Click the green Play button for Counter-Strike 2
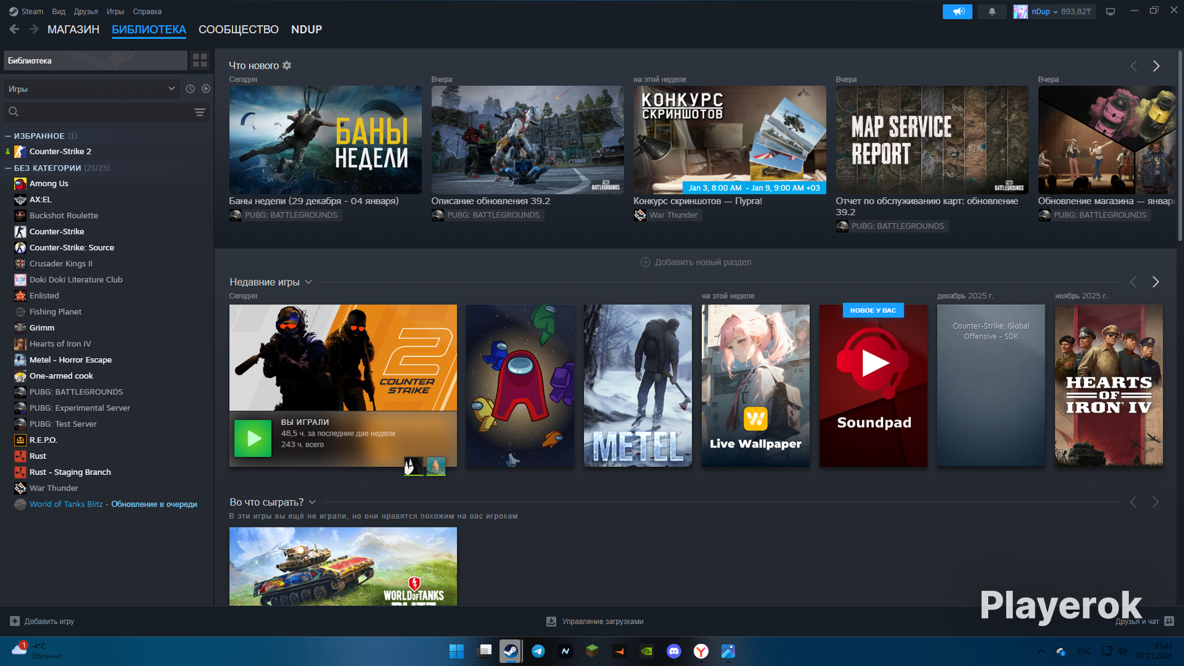Screen dimensions: 1184x666 [x=253, y=438]
